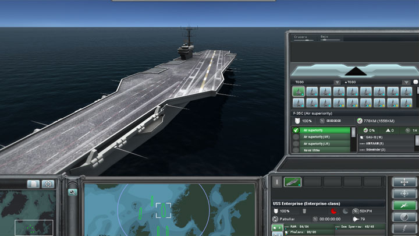The width and height of the screenshot is (419, 236).
Task: Open the left TODO filter dropdown
Action: pos(337,82)
